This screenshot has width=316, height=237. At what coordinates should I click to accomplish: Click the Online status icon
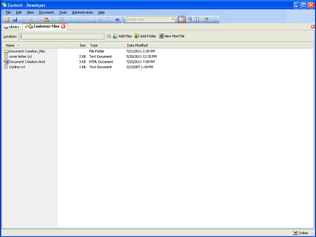tap(295, 233)
